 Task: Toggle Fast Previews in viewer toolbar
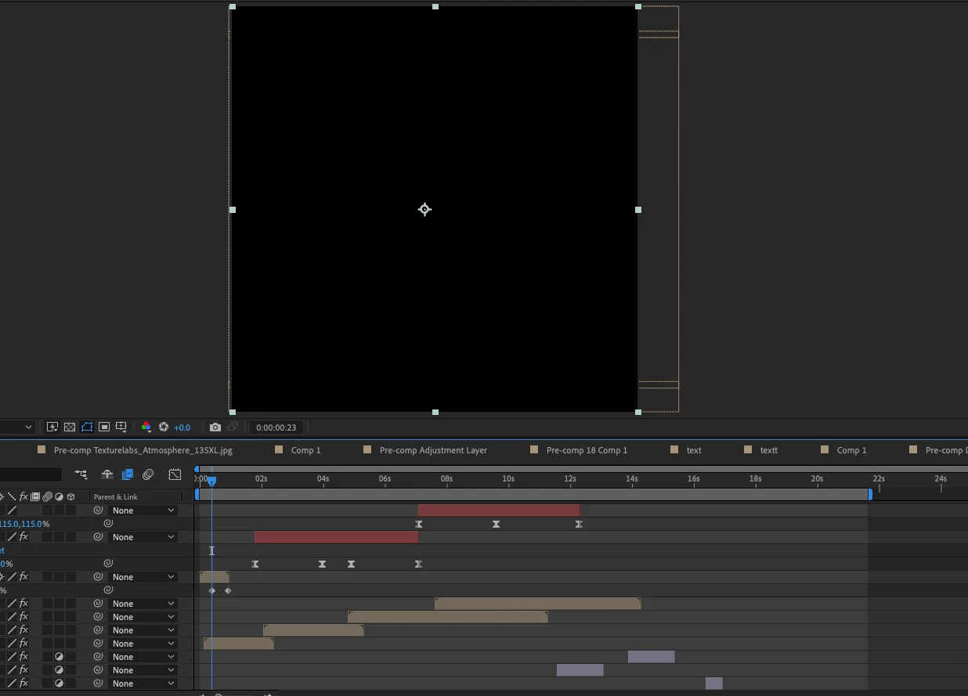(x=52, y=427)
